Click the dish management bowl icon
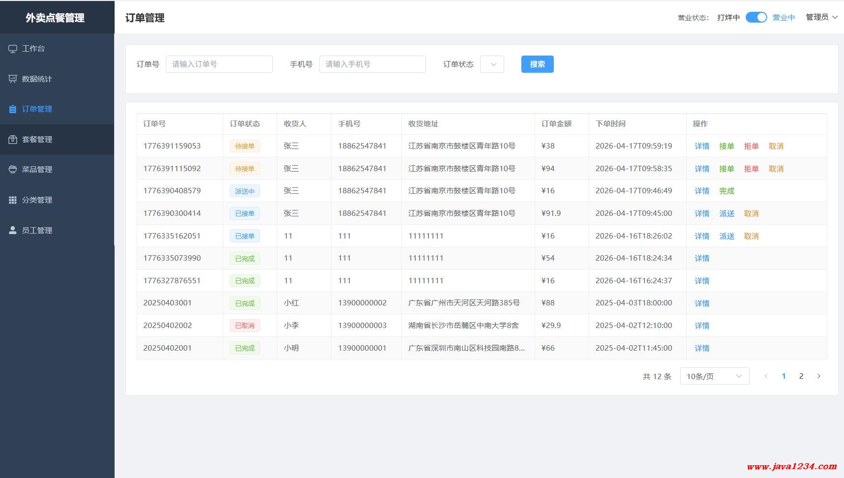 point(13,170)
